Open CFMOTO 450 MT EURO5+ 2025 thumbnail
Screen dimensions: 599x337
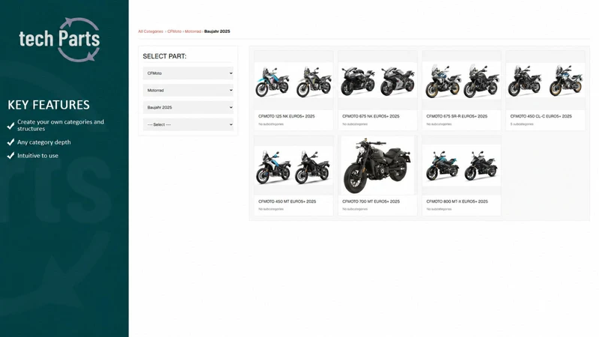294,166
